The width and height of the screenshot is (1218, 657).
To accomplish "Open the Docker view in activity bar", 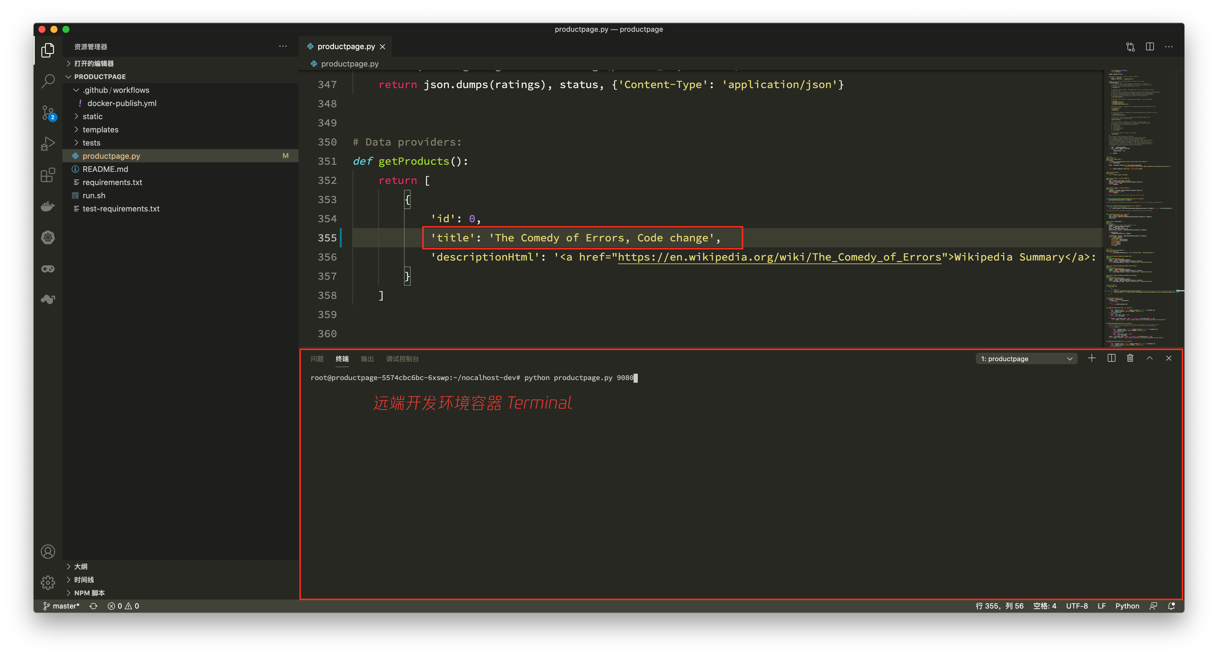I will pyautogui.click(x=48, y=206).
